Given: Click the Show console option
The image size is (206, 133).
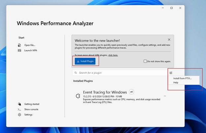Looking at the screenshot, I should (x=31, y=109).
